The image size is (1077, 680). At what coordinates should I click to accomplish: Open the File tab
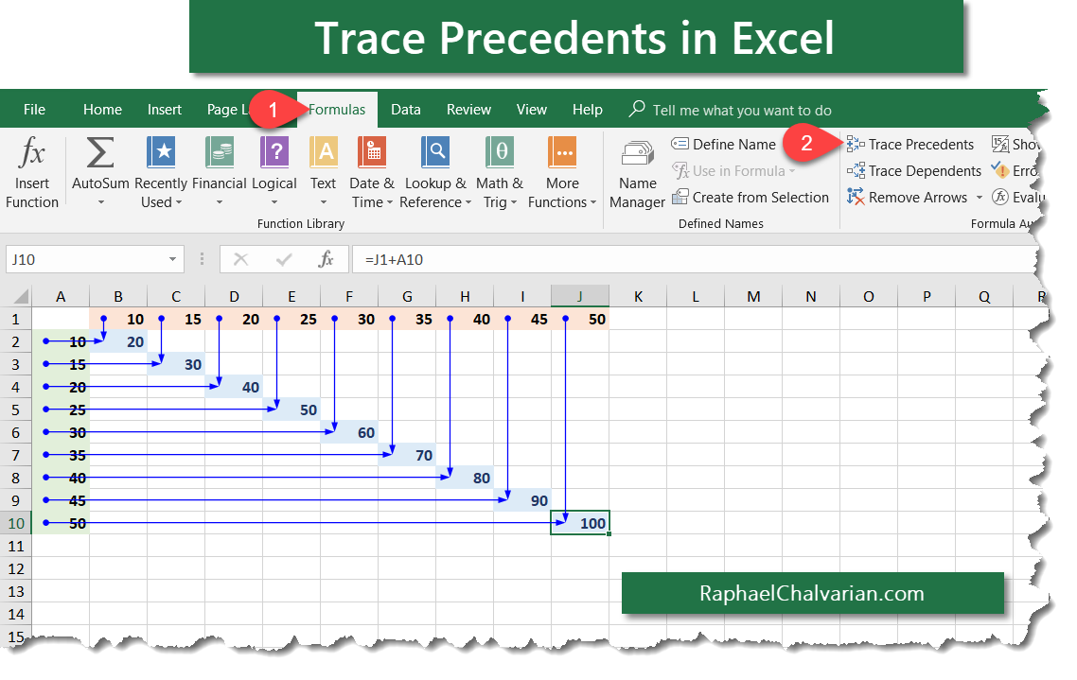[x=34, y=110]
